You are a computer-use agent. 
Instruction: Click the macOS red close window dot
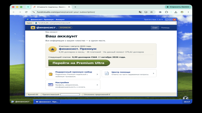coord(13,7)
